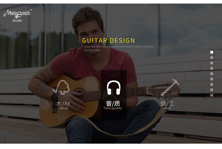
Task: Switch to the fourth page indicator dot
Action: [212, 68]
